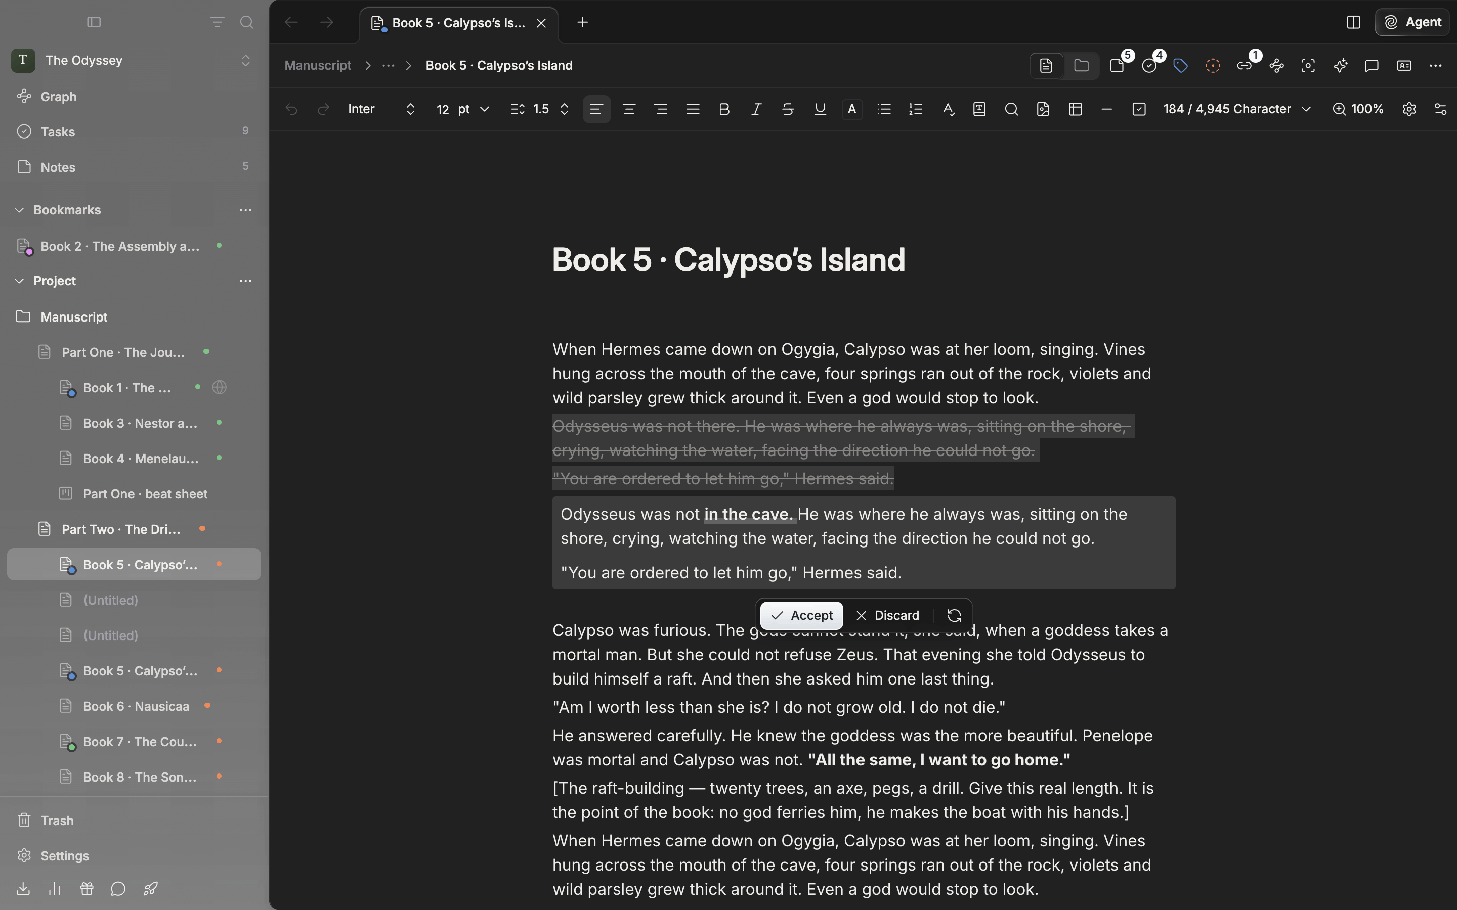
Task: Open the sidebar search icon
Action: 246,22
